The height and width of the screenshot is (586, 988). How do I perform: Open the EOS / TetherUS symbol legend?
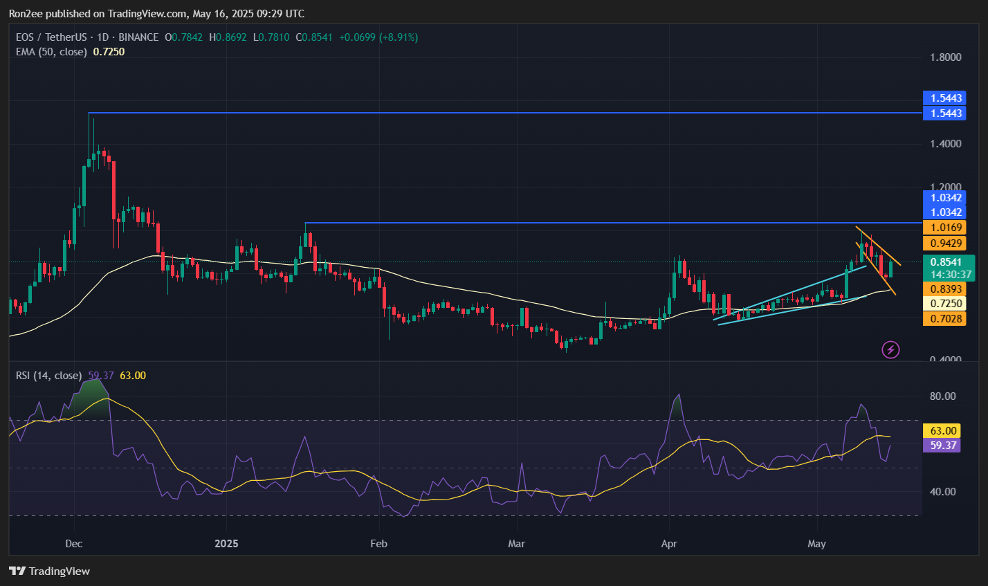click(52, 37)
